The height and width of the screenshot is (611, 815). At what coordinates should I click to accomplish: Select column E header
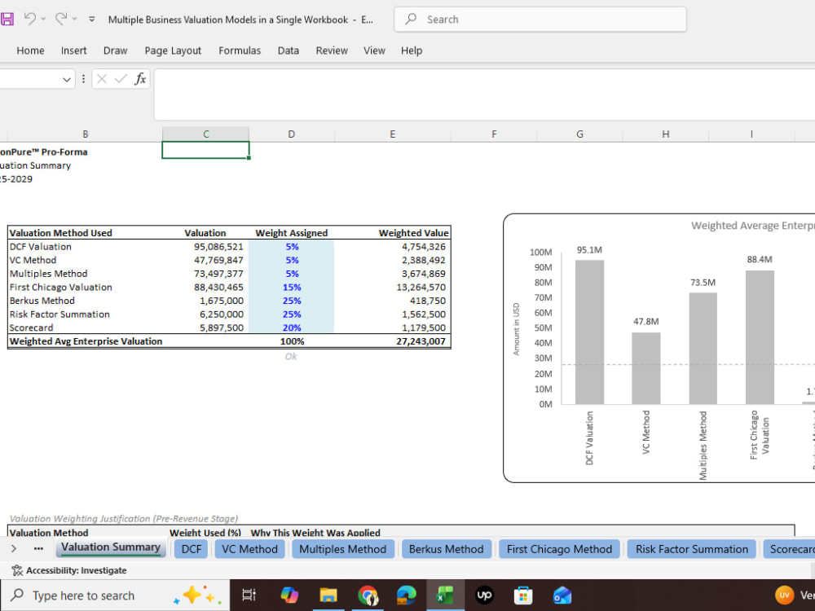pyautogui.click(x=393, y=134)
